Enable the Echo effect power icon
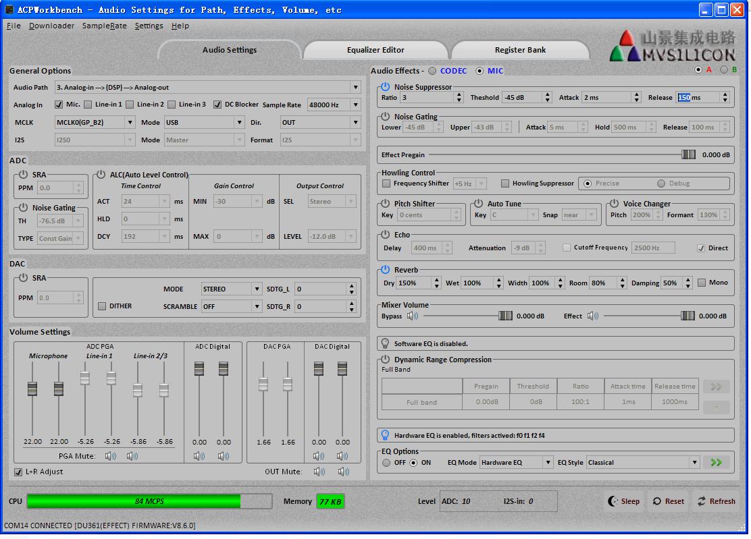751x539 pixels. (x=385, y=235)
